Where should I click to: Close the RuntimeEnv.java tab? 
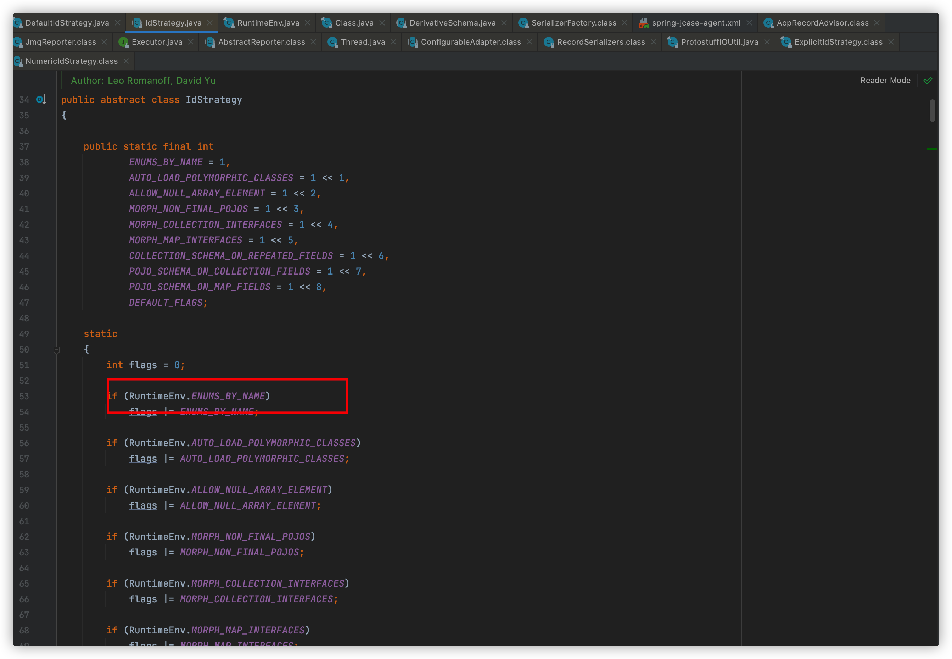(x=308, y=23)
